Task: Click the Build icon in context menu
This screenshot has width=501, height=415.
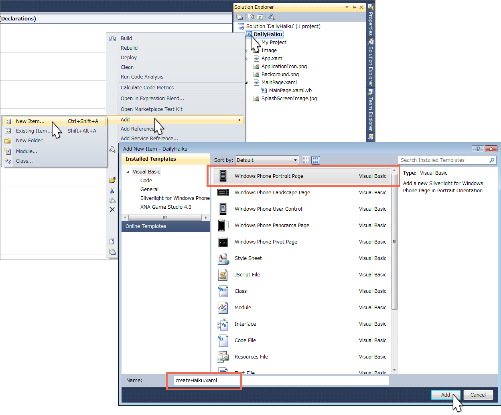Action: [x=113, y=38]
